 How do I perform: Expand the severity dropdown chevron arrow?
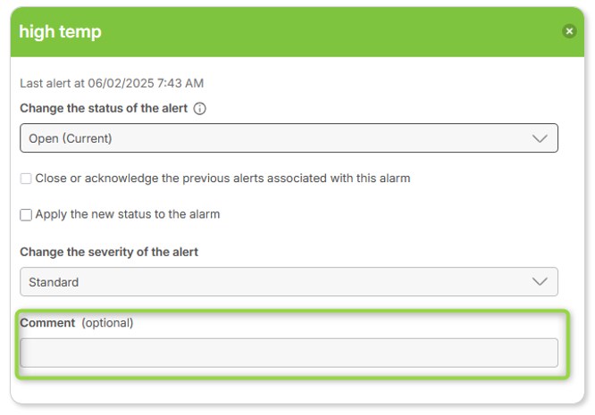[x=540, y=282]
